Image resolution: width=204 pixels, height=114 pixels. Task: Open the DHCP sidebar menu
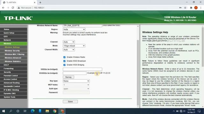(14, 65)
